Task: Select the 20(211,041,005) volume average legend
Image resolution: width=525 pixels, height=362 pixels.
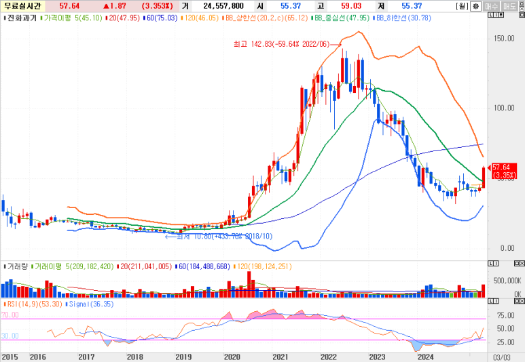Action: pyautogui.click(x=146, y=266)
